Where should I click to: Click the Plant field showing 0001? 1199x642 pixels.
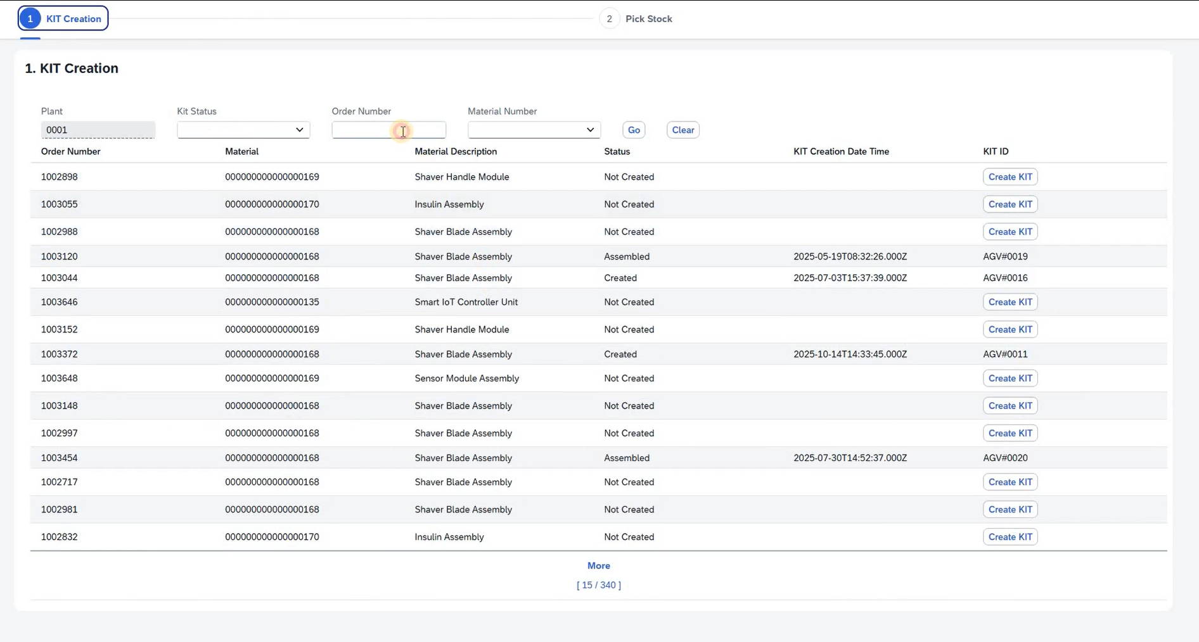tap(98, 130)
